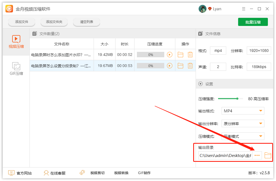Click the 格式 mp4 field

(218, 51)
